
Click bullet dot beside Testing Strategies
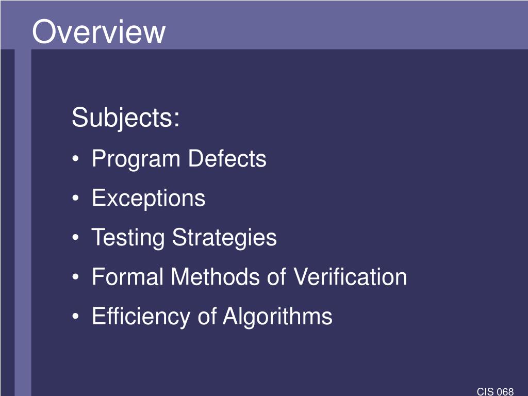pos(75,237)
